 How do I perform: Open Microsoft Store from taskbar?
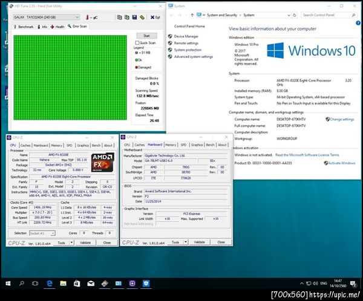coord(77,283)
